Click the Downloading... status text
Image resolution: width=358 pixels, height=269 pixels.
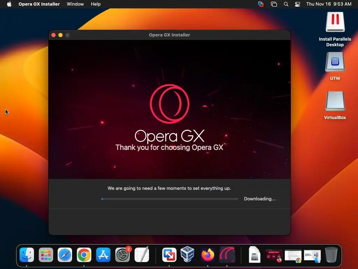[260, 199]
